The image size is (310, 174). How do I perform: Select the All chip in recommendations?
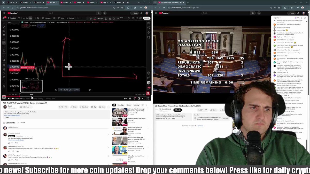pos(114,105)
